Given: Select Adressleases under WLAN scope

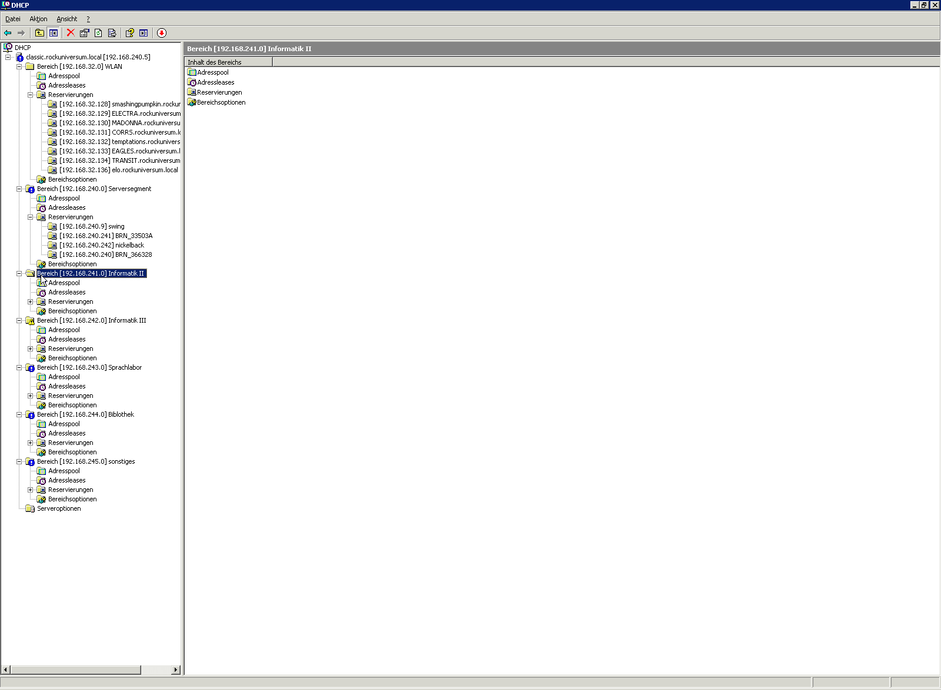Looking at the screenshot, I should click(x=67, y=85).
